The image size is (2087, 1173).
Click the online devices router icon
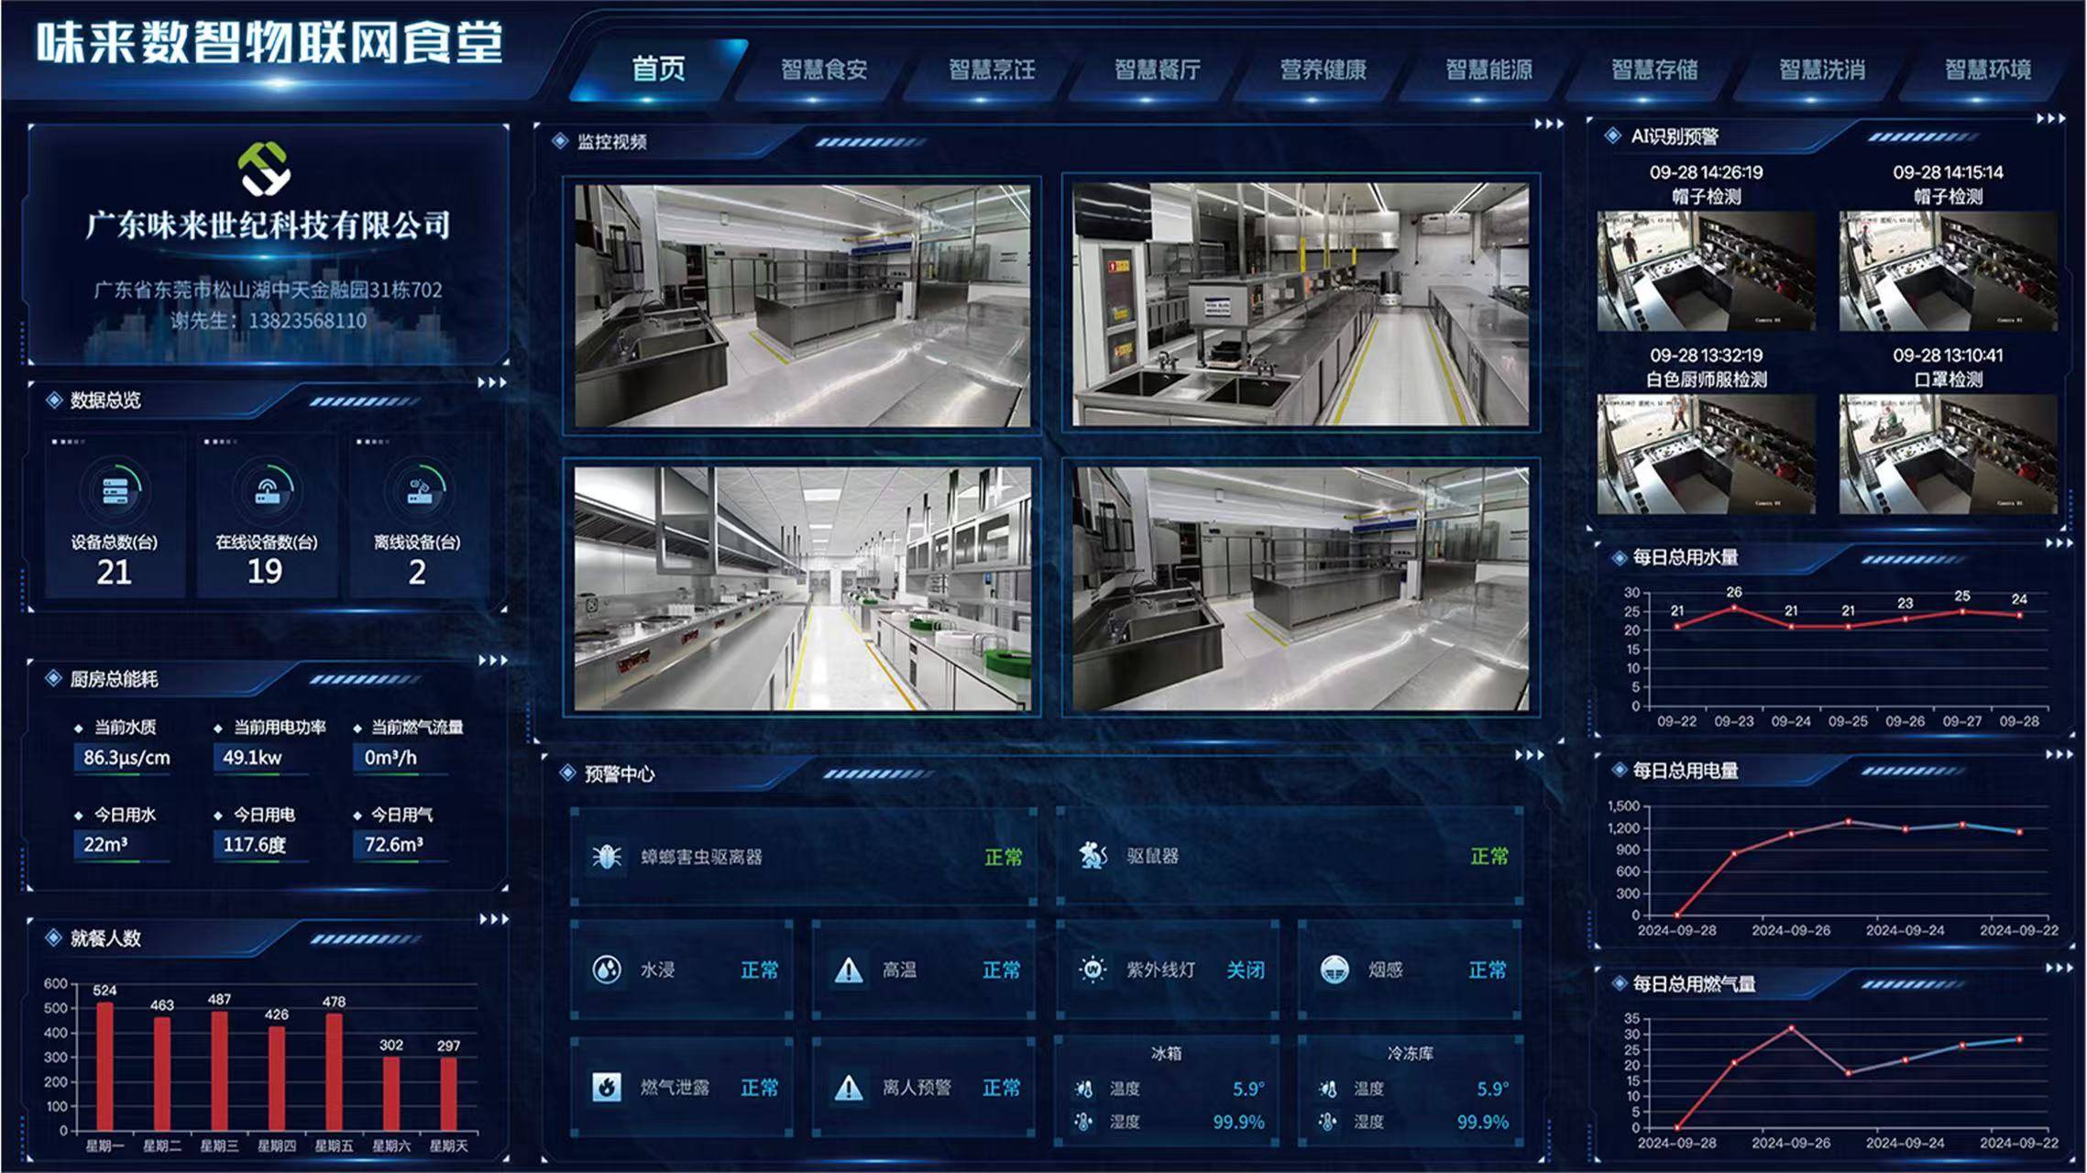click(x=266, y=491)
